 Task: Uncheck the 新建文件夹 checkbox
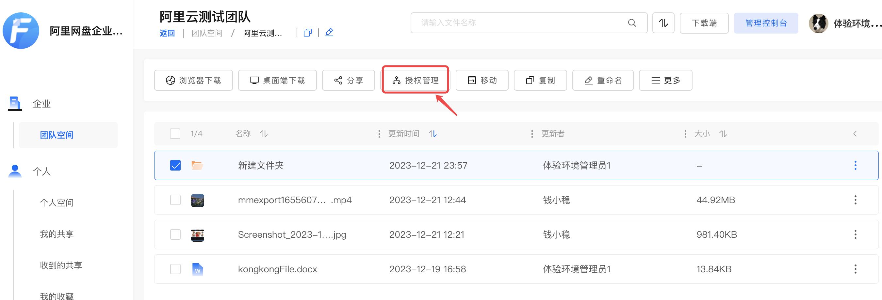coord(175,165)
